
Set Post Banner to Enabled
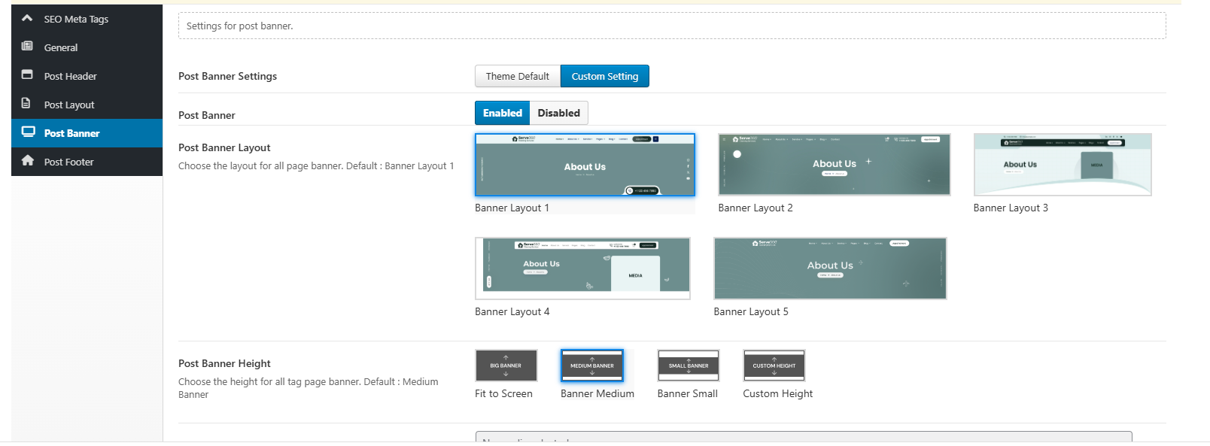pyautogui.click(x=502, y=113)
